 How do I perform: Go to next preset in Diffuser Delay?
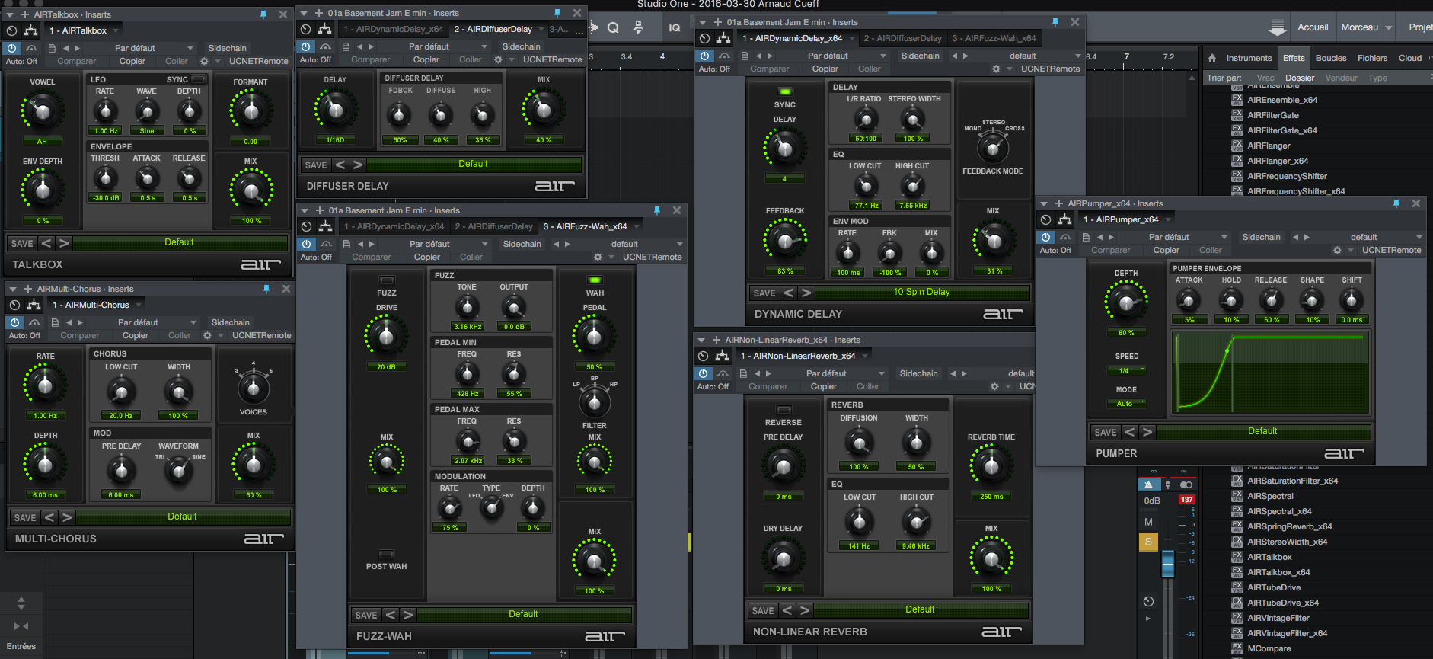(x=358, y=165)
